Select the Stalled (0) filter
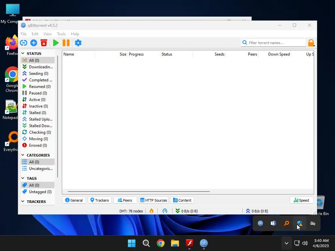 pos(38,113)
